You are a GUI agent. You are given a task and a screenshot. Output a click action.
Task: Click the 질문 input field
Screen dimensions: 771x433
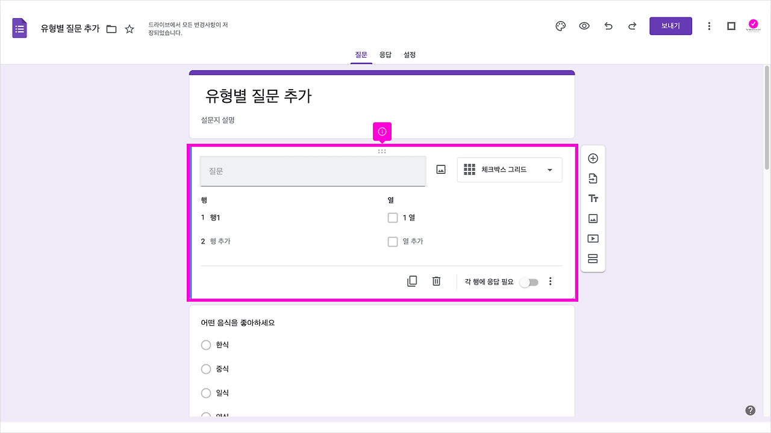point(313,171)
